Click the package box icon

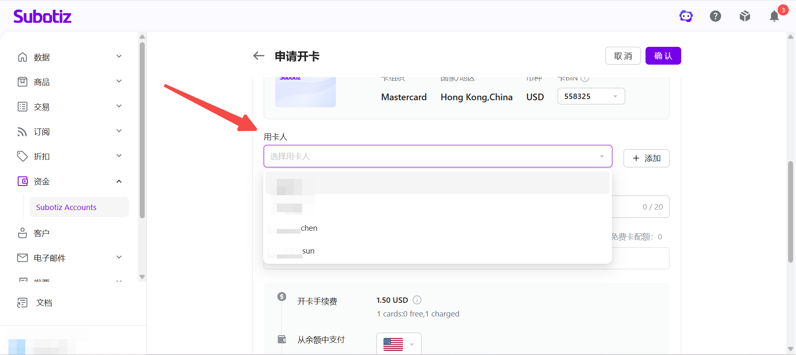[745, 16]
